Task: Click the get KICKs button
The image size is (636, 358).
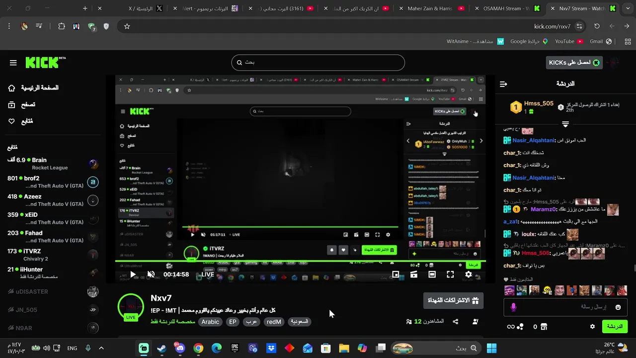Action: (574, 63)
